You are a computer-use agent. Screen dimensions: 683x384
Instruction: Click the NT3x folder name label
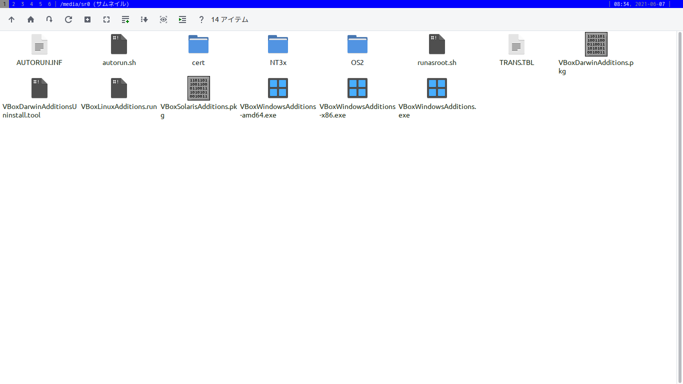click(278, 63)
